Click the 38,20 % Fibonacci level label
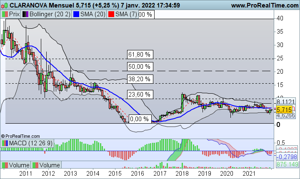Screen dimensions: 300x179 (140, 79)
